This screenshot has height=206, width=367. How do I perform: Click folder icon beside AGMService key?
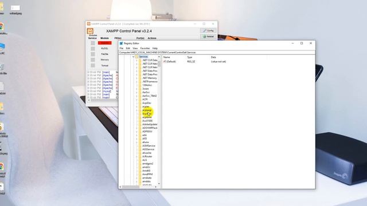tap(140, 146)
